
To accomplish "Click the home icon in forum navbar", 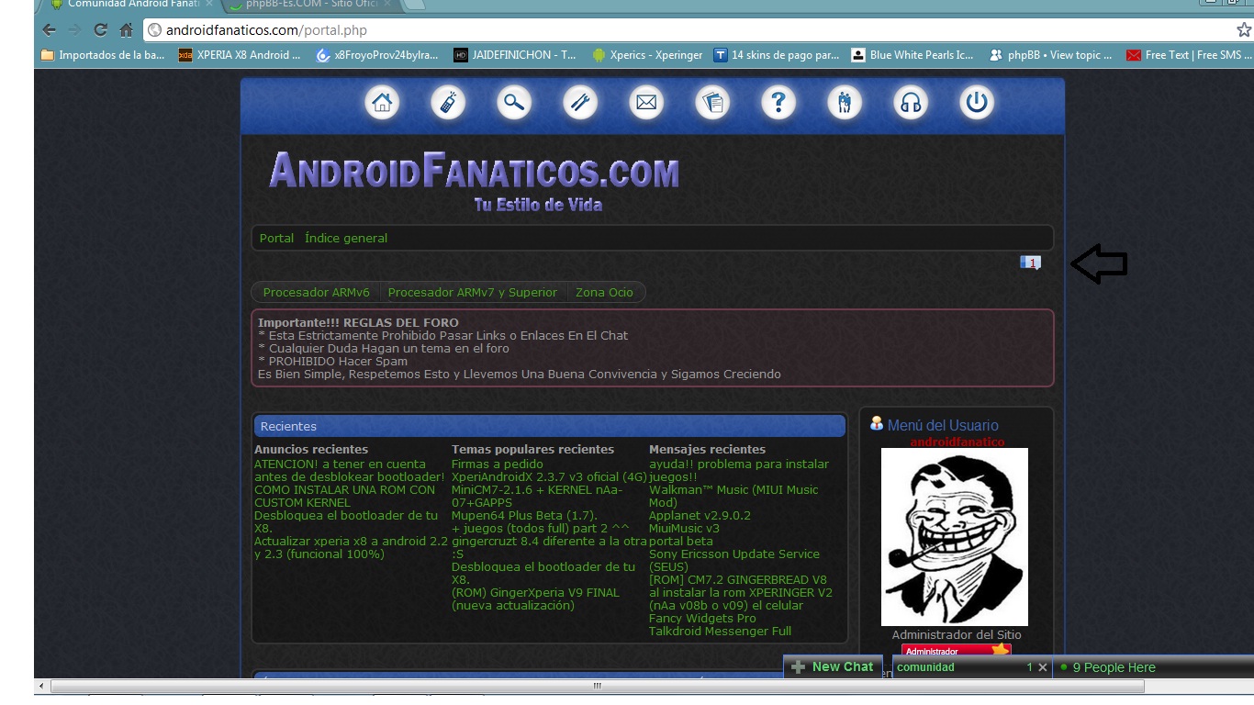I will click(x=382, y=103).
